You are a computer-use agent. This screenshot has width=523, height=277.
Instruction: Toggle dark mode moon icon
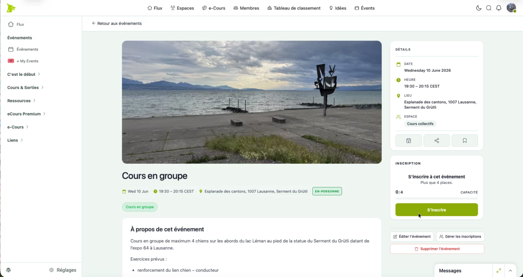[479, 8]
